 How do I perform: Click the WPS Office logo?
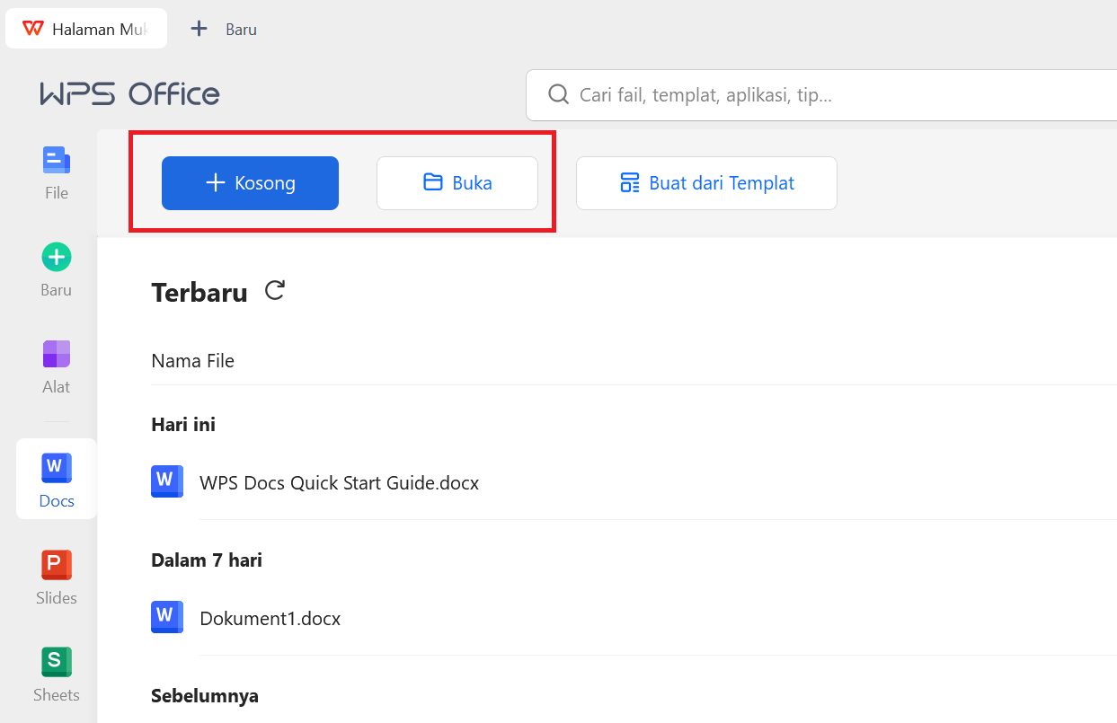[x=129, y=94]
